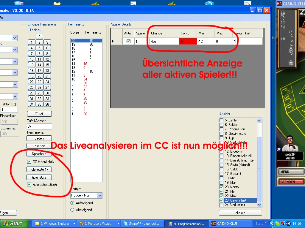Click Min column header
The image size is (305, 228).
pos(206,33)
